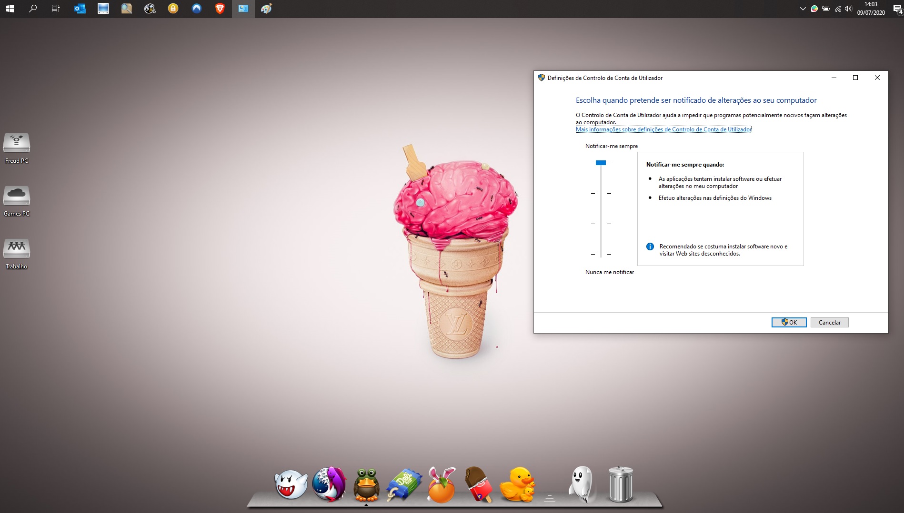Open the volume speaker tray icon
904x513 pixels.
pyautogui.click(x=848, y=9)
